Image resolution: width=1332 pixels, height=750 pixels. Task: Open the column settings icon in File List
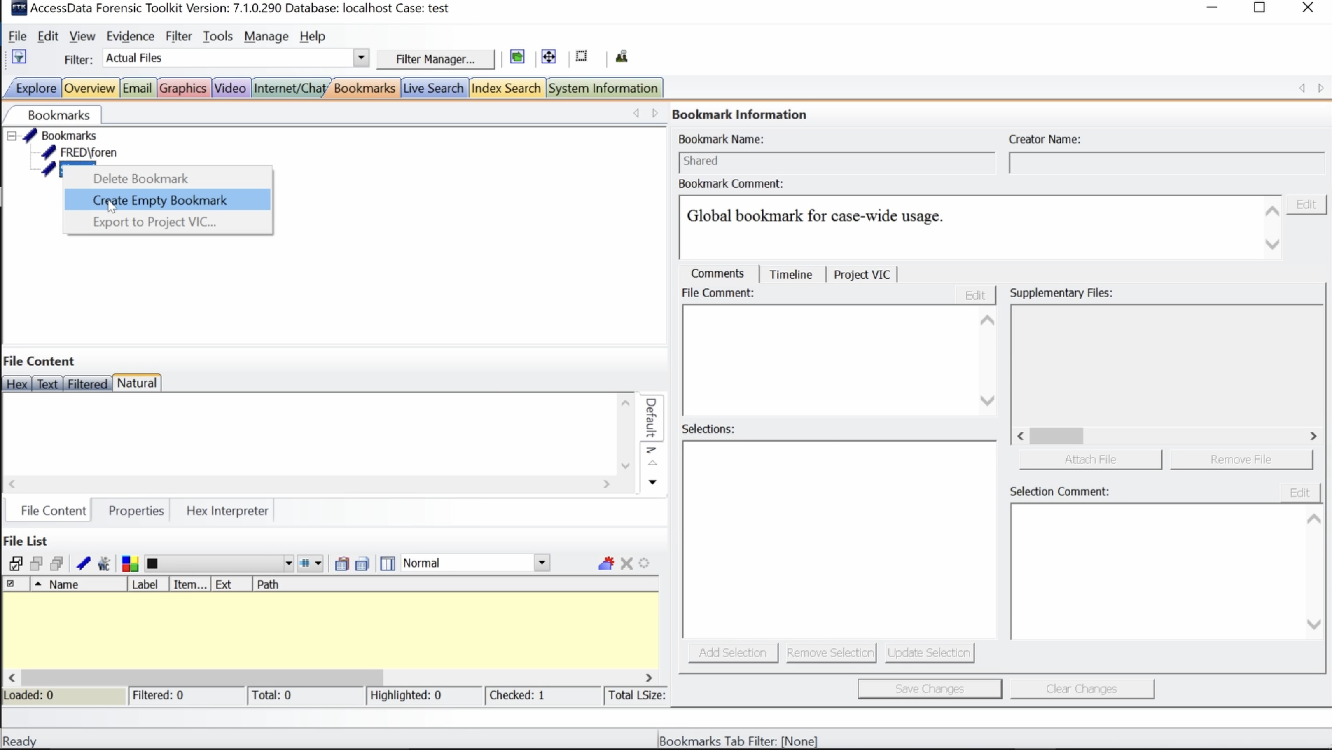387,563
